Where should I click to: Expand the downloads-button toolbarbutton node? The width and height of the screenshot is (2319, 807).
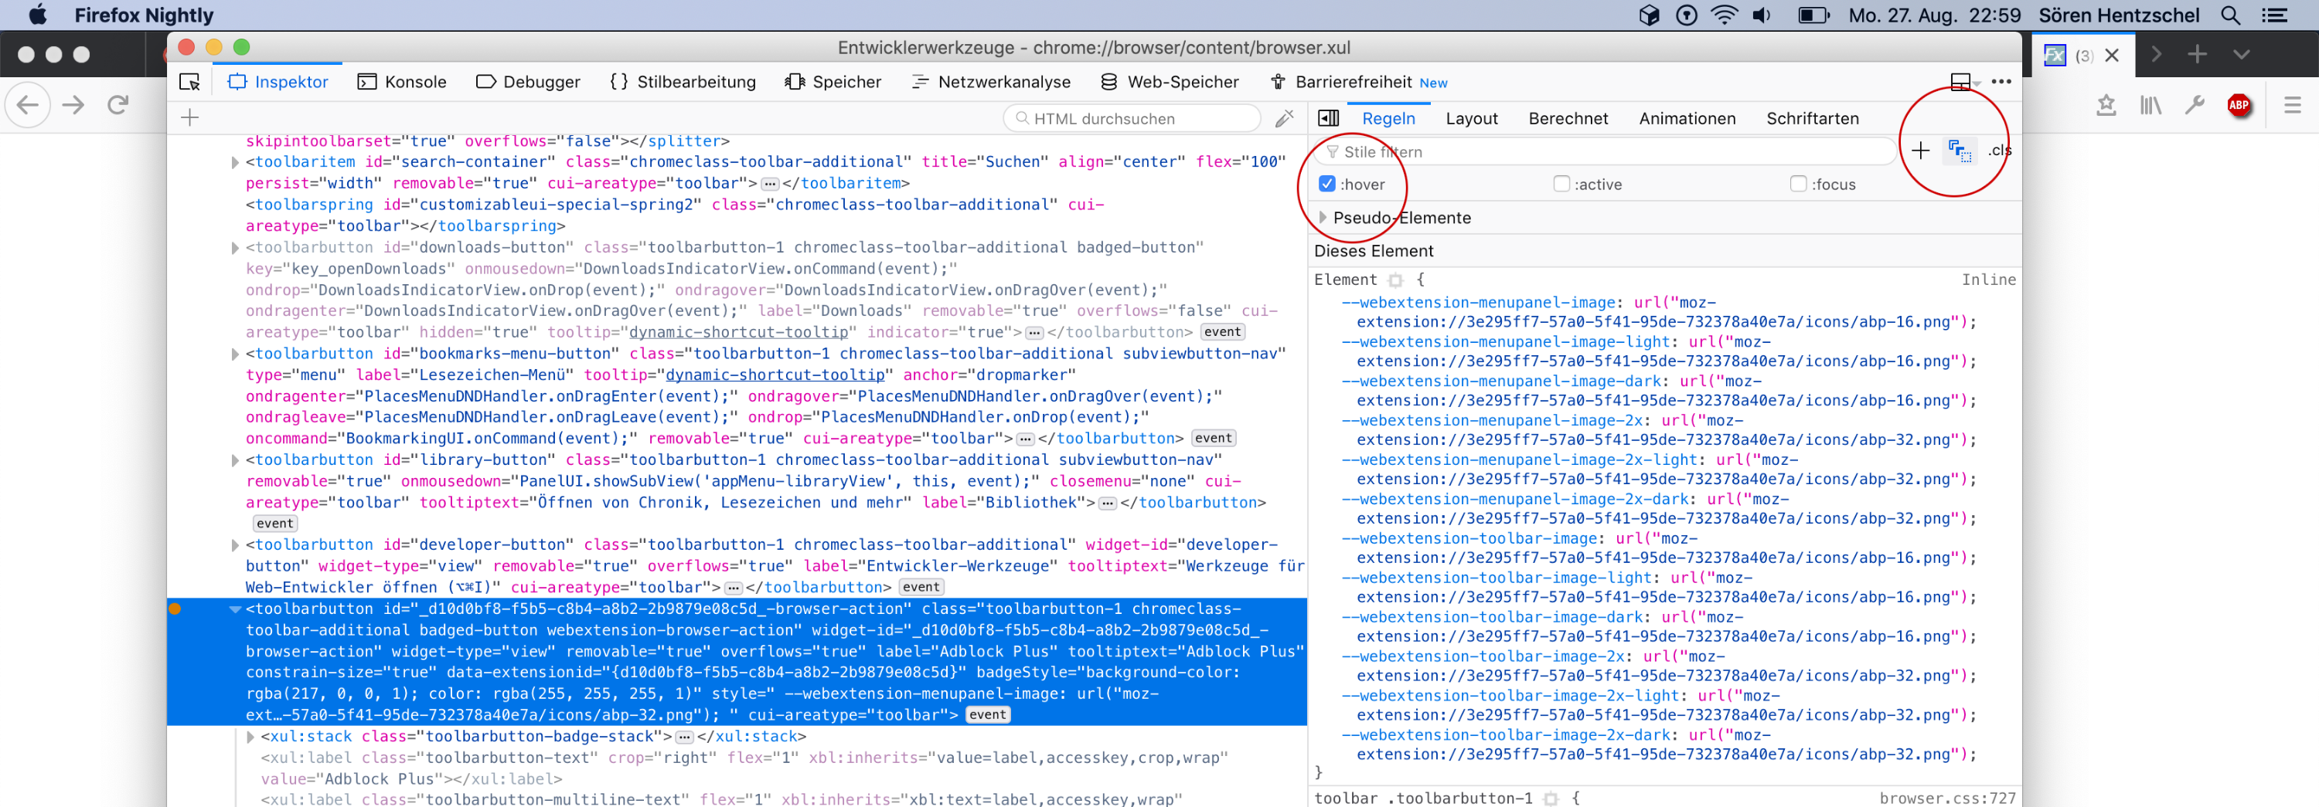(x=235, y=249)
